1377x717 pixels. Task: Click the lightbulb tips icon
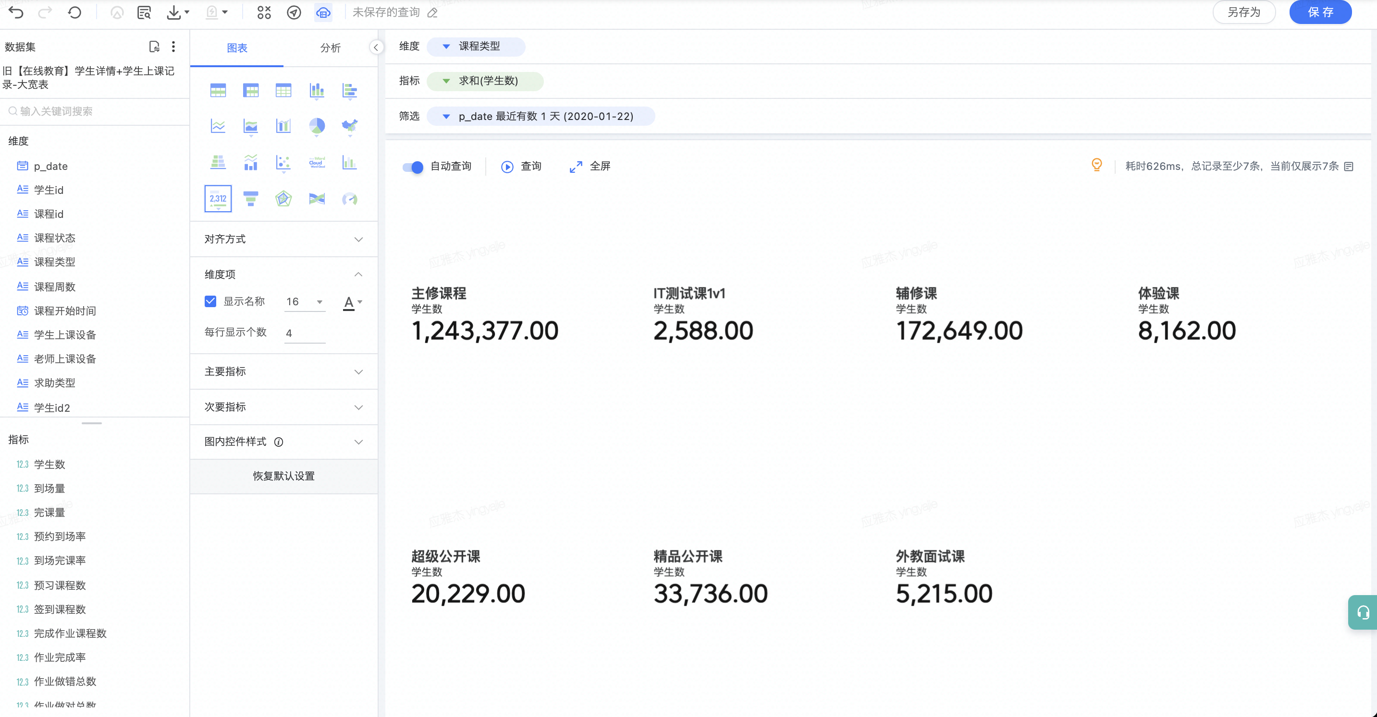[1096, 165]
